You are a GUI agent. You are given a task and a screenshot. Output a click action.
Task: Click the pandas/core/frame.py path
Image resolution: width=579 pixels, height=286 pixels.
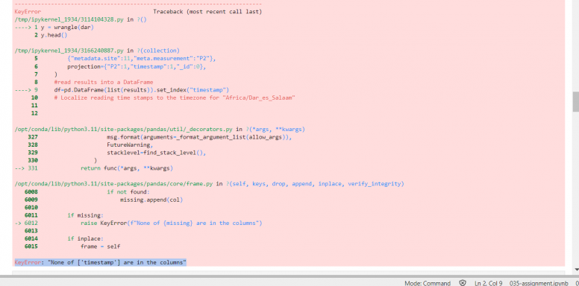(113, 183)
